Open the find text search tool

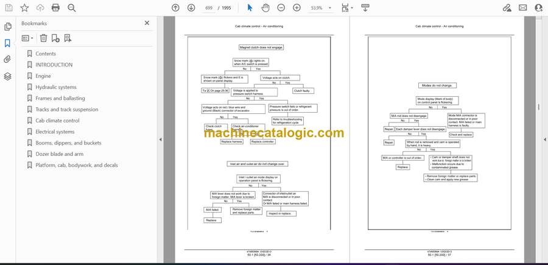[x=72, y=8]
